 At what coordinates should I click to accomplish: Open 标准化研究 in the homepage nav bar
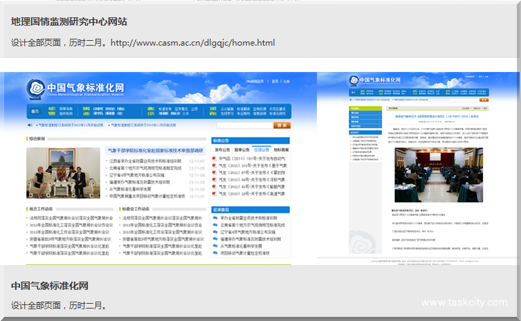click(277, 113)
